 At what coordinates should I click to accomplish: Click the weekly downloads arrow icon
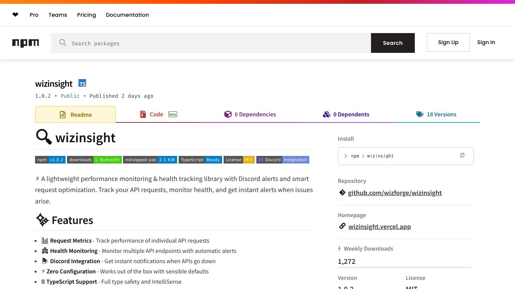coord(339,248)
